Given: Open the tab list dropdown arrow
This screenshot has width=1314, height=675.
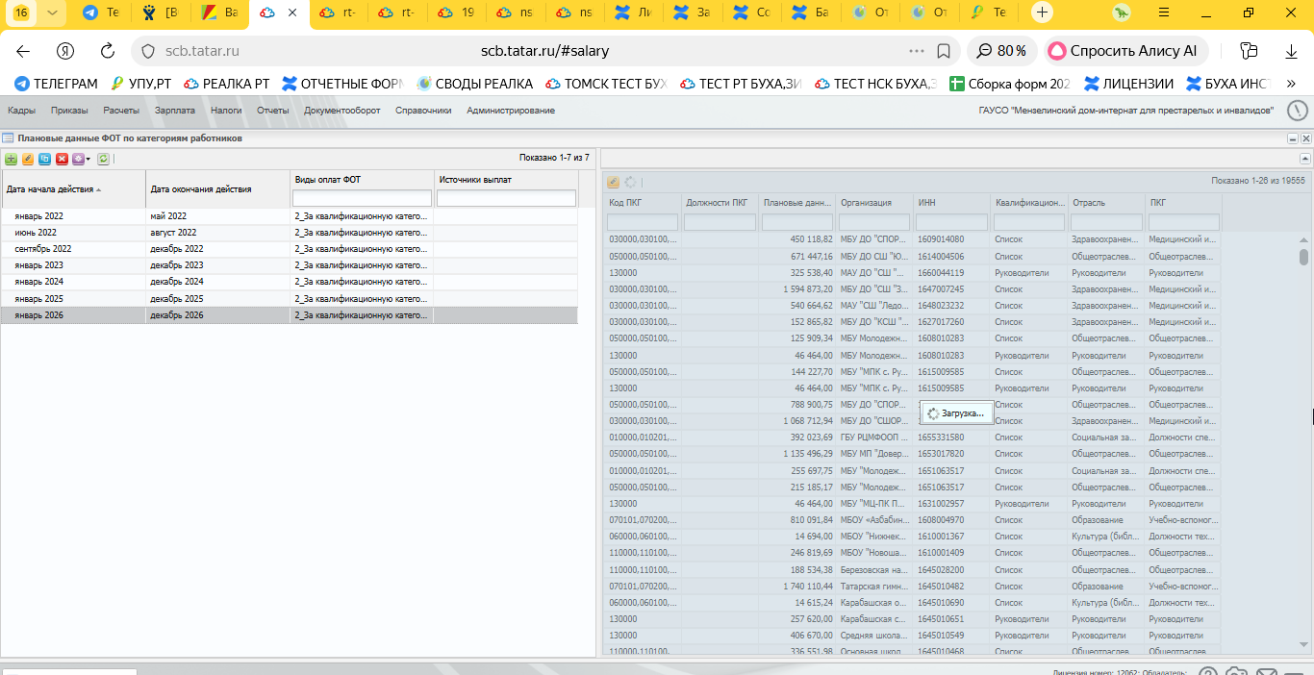Looking at the screenshot, I should (52, 12).
